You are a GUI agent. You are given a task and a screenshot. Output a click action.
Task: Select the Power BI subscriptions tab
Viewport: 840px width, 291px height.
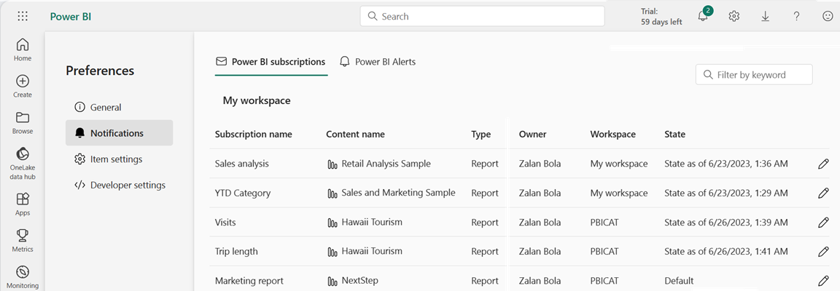[271, 62]
